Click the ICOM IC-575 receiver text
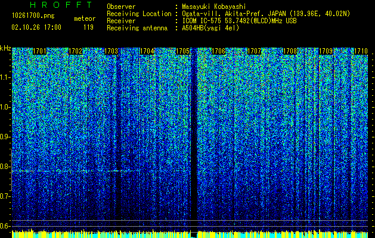Image resolution: width=375 pixels, height=238 pixels. click(239, 21)
